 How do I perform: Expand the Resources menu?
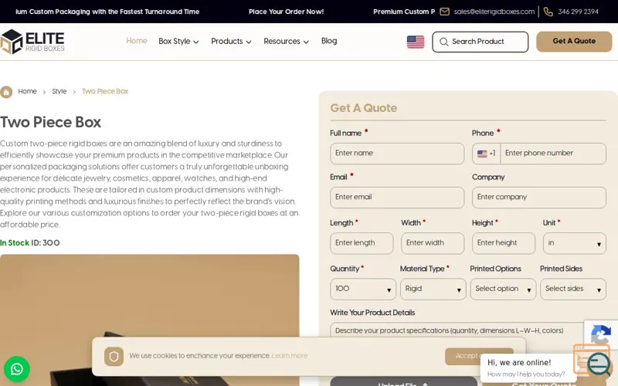[286, 42]
